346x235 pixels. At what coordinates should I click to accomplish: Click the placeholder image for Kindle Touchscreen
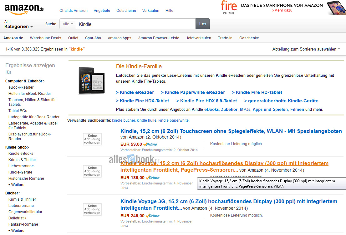(92, 139)
